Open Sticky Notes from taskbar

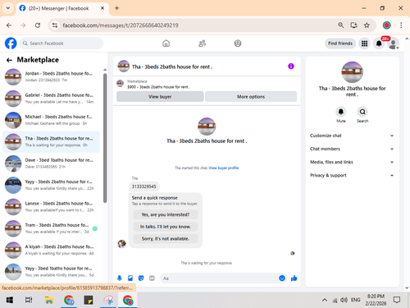pos(89,300)
